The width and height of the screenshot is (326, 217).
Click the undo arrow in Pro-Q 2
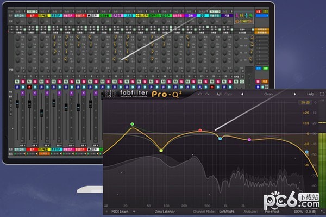[199, 94]
